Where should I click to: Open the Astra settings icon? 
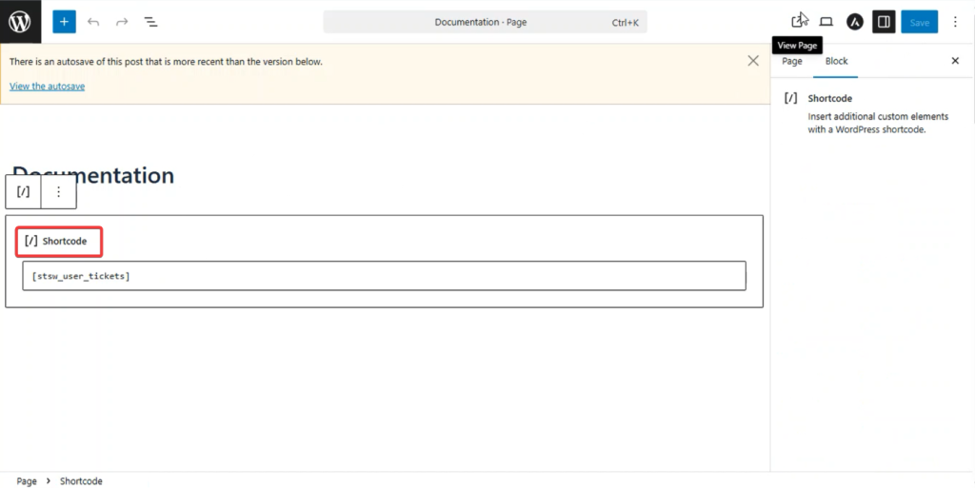tap(855, 22)
